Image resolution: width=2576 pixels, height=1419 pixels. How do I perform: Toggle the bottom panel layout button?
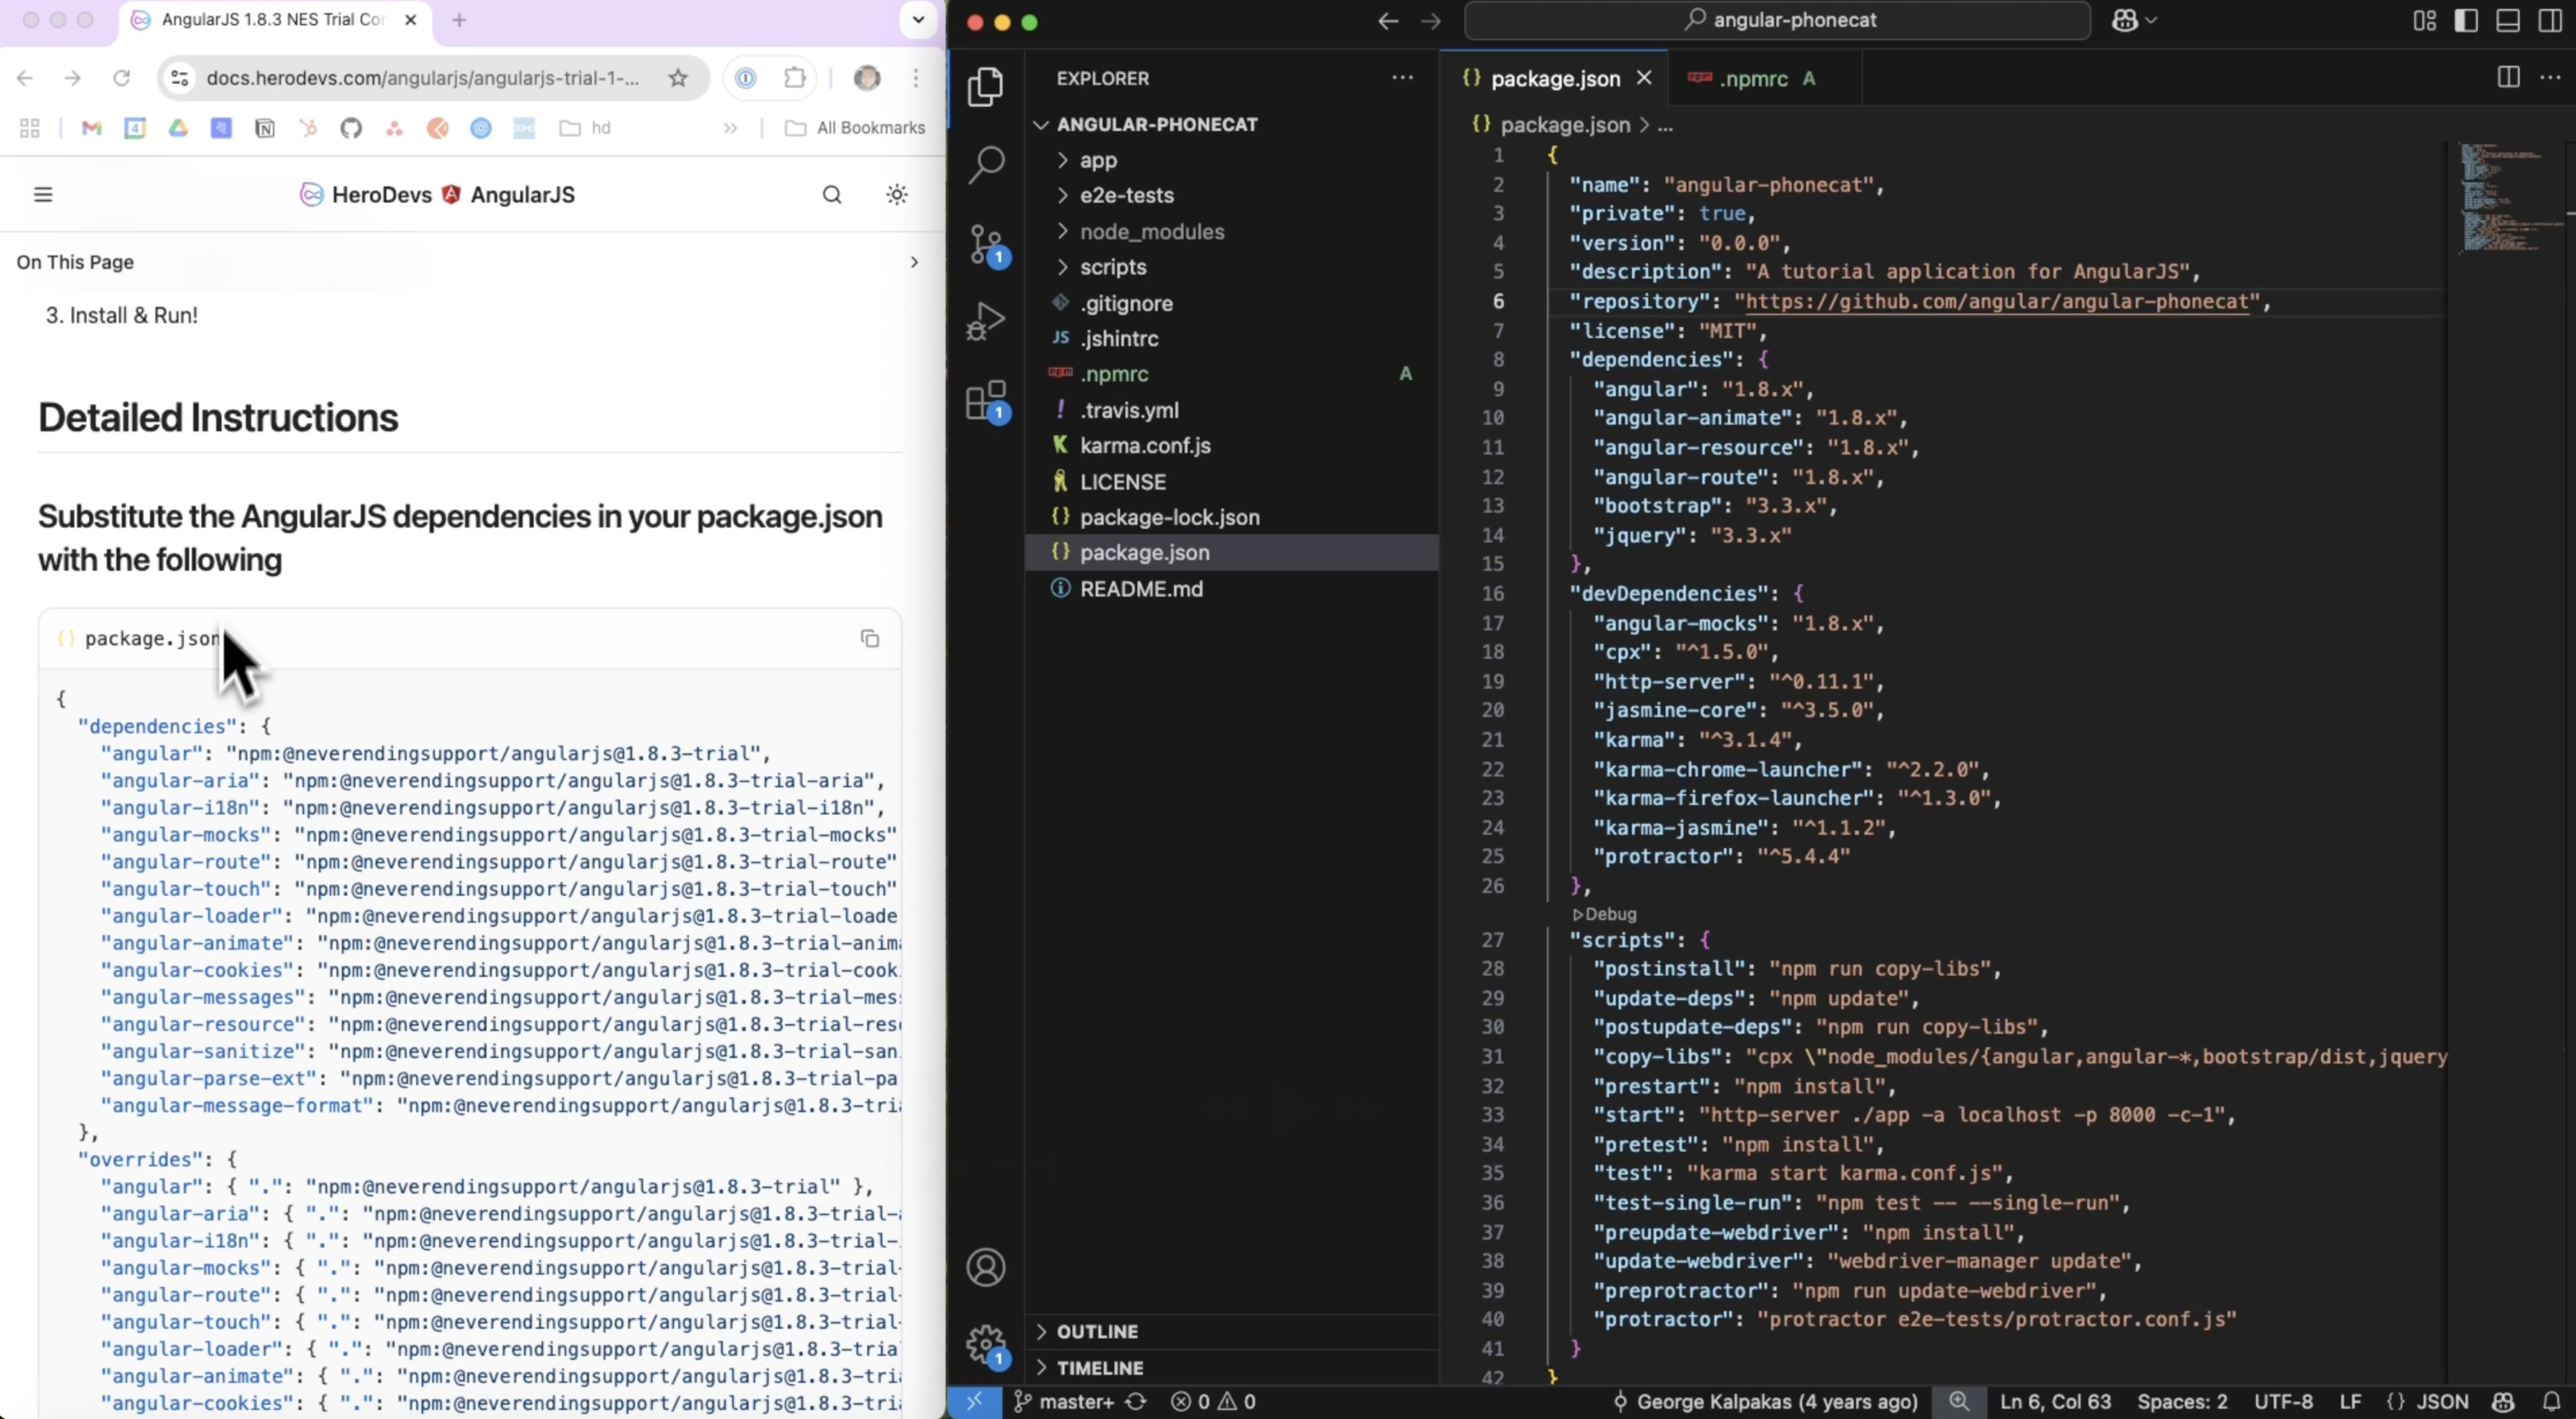[2508, 21]
